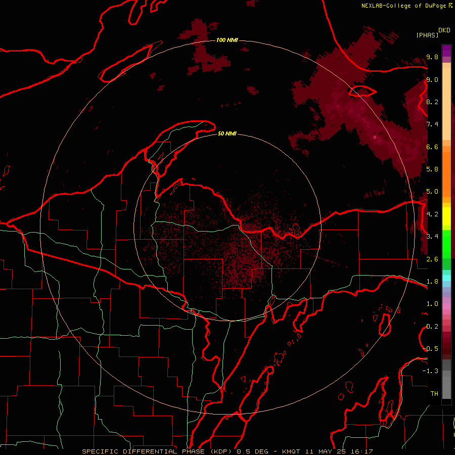Click the purple top segment of color bar
The width and height of the screenshot is (455, 455).
click(446, 51)
